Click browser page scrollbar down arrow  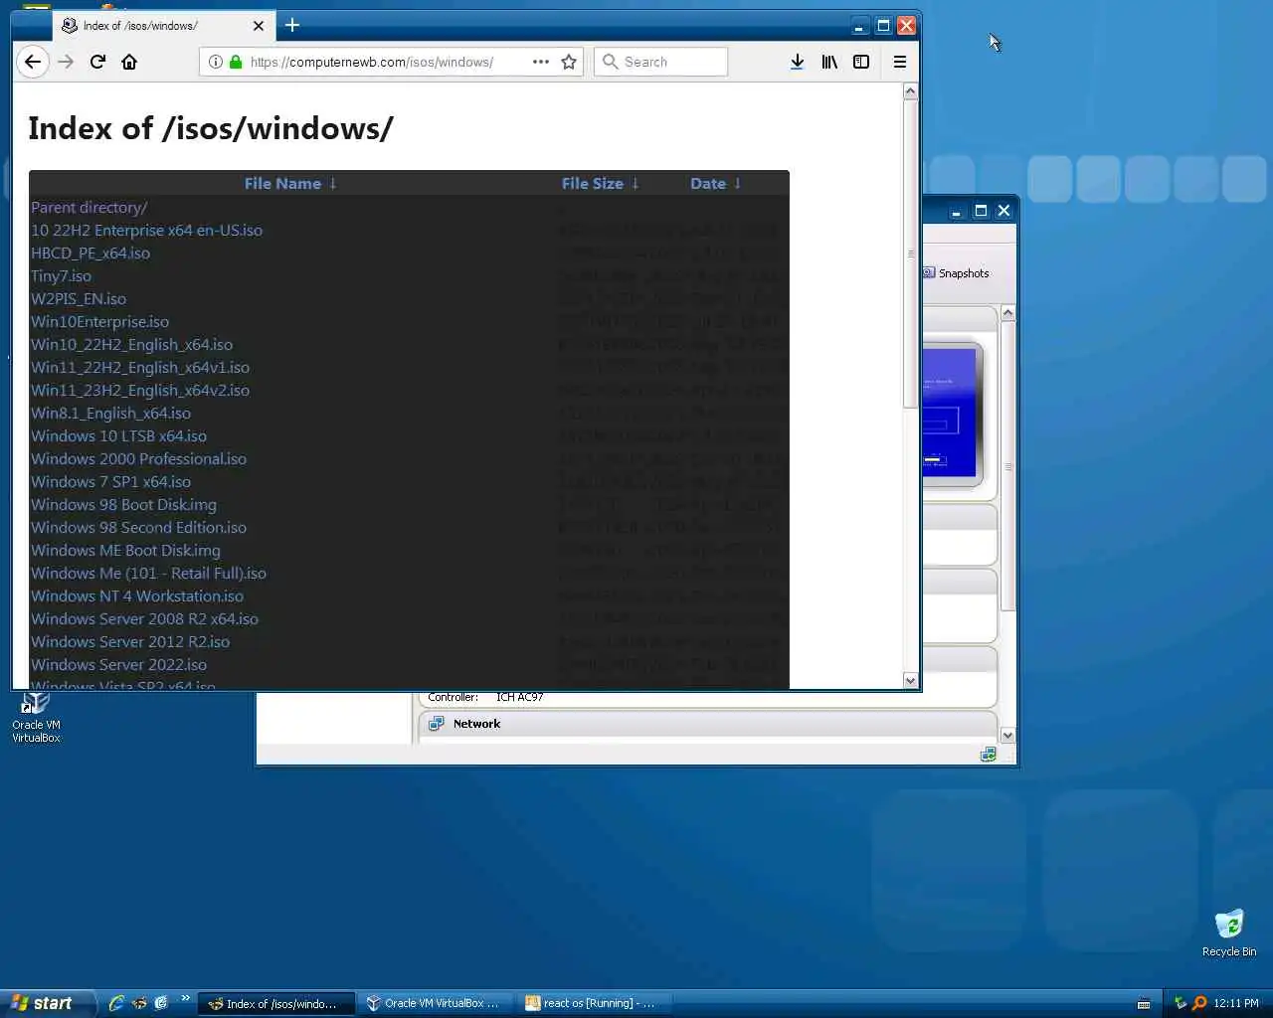[x=910, y=681]
